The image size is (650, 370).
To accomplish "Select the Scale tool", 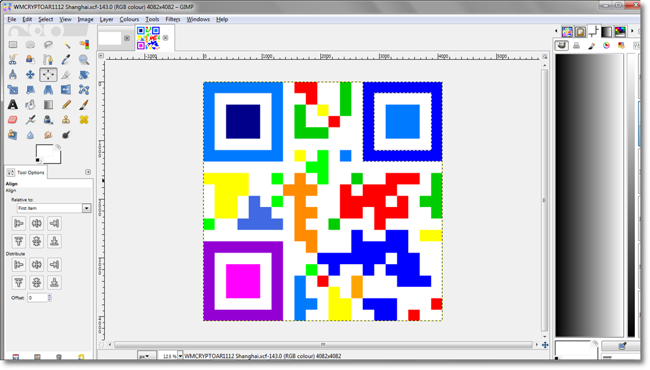I will click(13, 90).
